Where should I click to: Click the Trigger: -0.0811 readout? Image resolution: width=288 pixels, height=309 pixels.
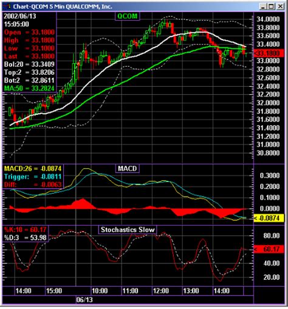click(33, 177)
